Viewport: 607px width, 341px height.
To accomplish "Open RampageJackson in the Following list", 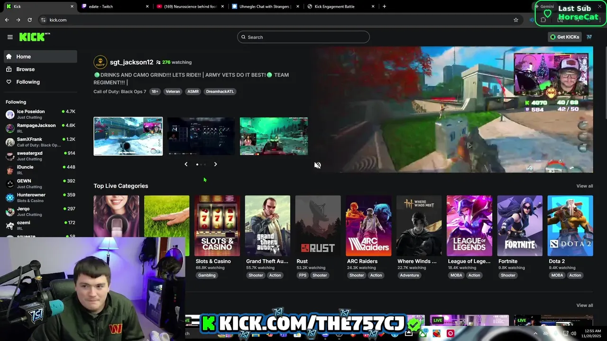I will (x=40, y=128).
